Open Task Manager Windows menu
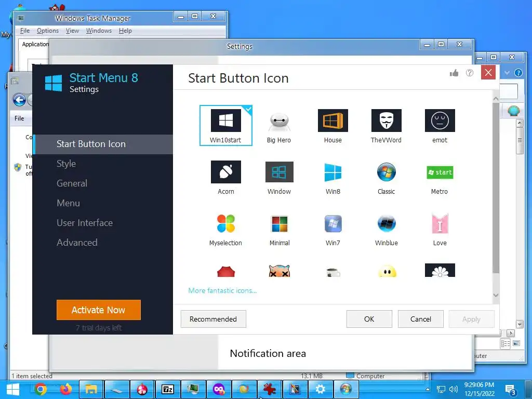 pyautogui.click(x=99, y=31)
